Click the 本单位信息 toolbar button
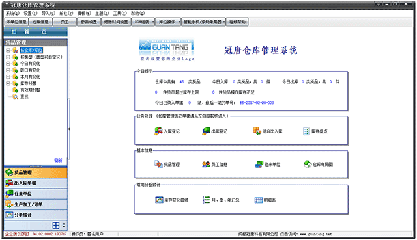 click(16, 21)
